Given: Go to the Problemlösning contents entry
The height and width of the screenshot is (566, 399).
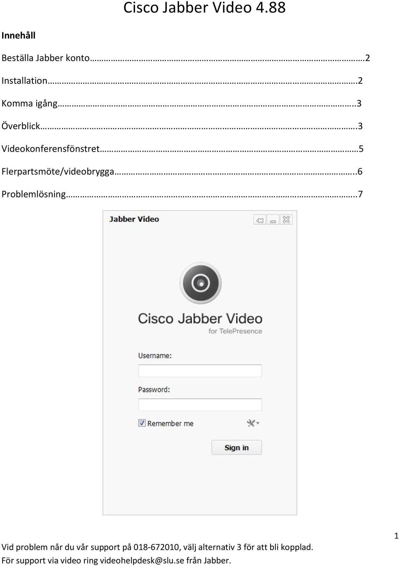Looking at the screenshot, I should [182, 194].
